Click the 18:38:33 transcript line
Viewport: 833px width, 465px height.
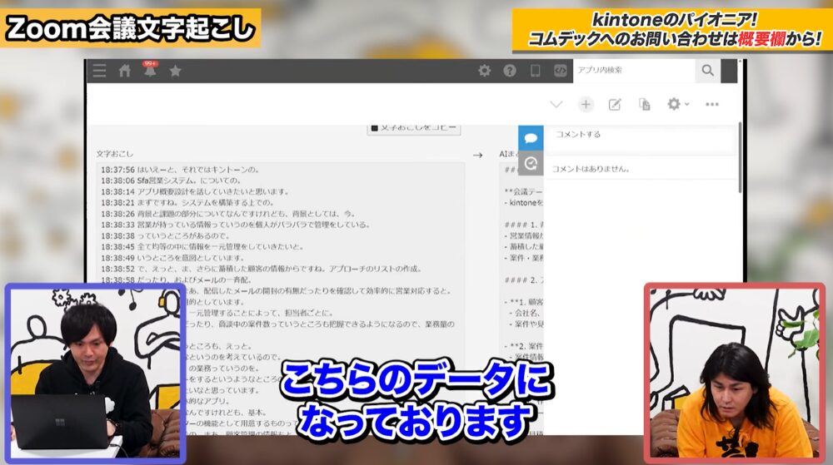(x=236, y=225)
